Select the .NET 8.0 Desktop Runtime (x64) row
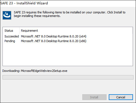The image size is (136, 103). click(68, 36)
